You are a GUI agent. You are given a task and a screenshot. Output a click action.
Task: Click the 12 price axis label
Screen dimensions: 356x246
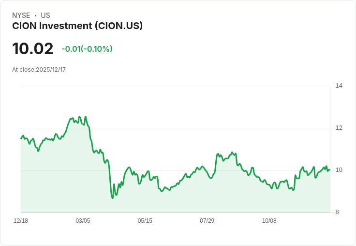[339, 128]
